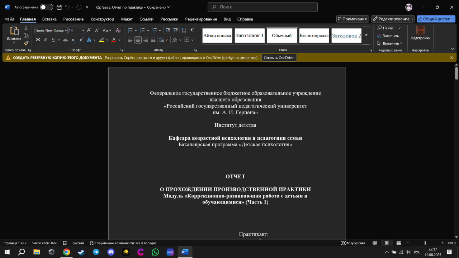
Task: Open the Times New Roman font dropdown
Action: 51,30
